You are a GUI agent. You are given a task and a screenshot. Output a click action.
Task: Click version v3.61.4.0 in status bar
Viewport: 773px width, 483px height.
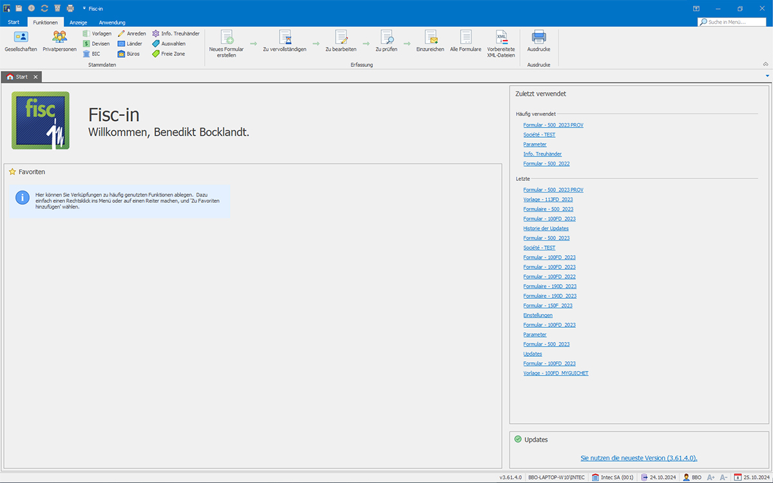pyautogui.click(x=511, y=477)
